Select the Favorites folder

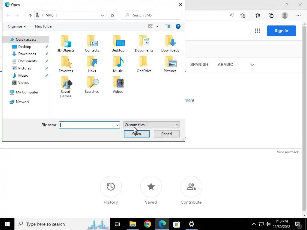66,65
